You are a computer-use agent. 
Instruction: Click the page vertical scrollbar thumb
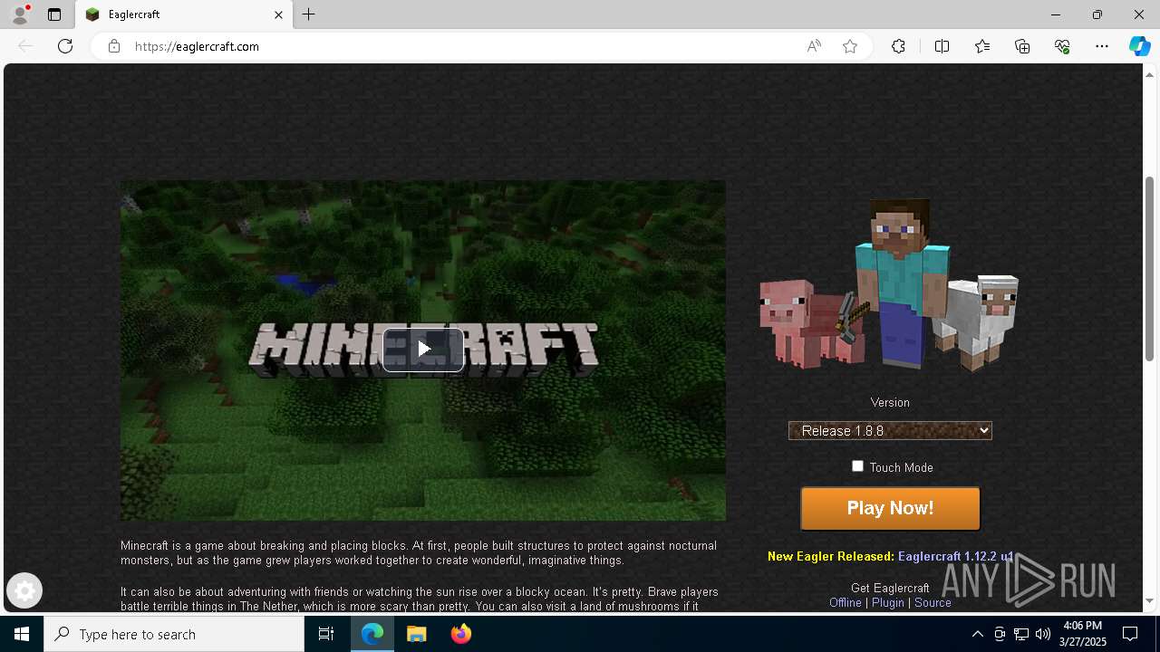point(1150,269)
